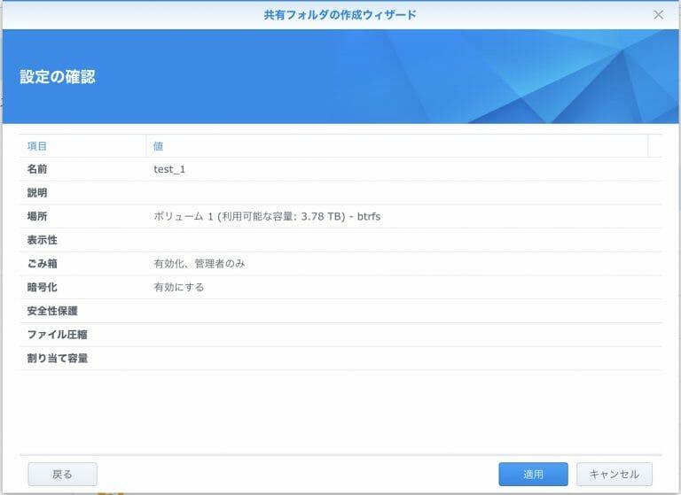Select the ファイル圧縮 row label
681x495 pixels.
click(x=58, y=335)
